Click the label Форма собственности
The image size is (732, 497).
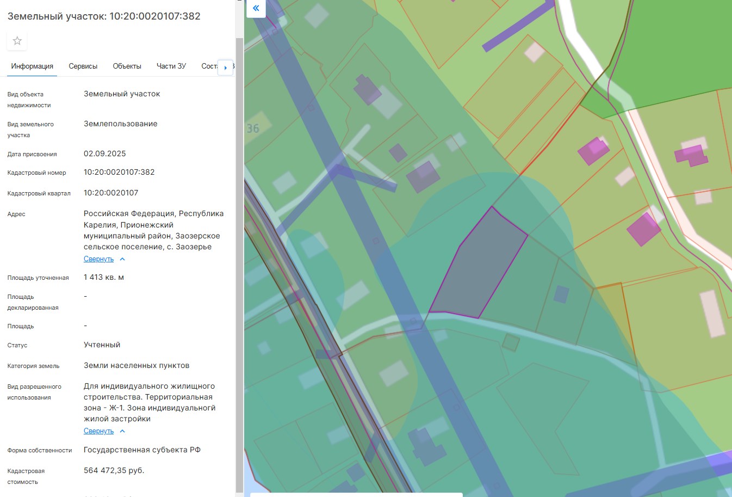point(40,450)
